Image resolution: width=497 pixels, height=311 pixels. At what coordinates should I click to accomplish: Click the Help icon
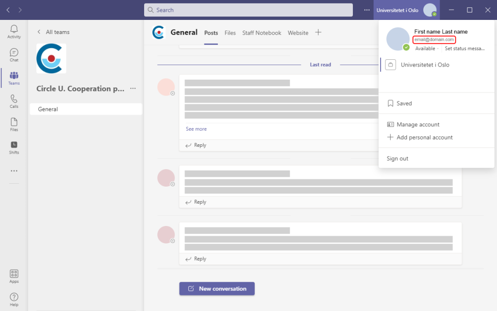[14, 299]
